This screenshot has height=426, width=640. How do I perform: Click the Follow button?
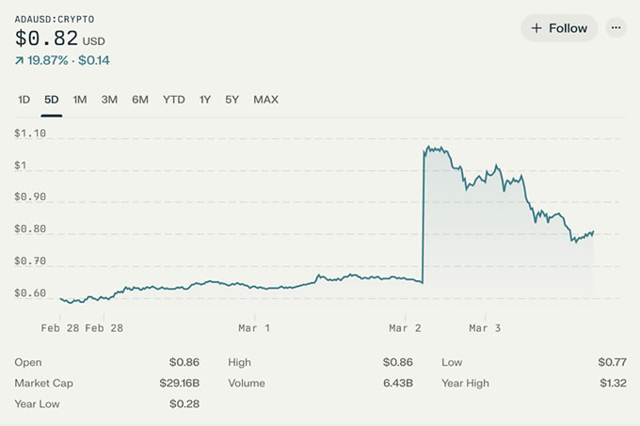[559, 28]
